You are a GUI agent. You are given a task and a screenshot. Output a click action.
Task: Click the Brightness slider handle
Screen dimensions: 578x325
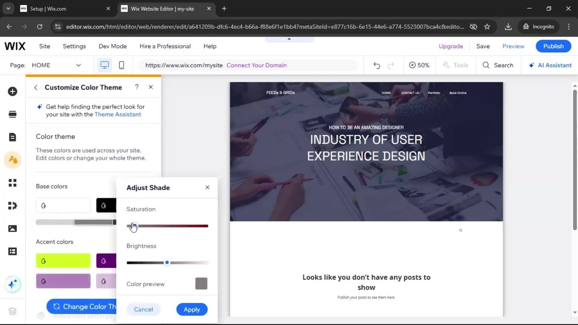click(167, 263)
